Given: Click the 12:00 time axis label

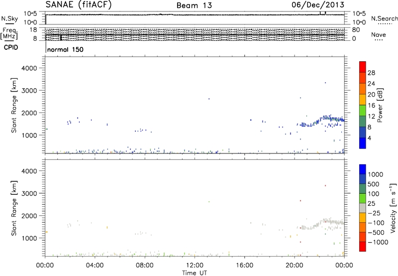Looking at the screenshot, I should (x=195, y=266).
